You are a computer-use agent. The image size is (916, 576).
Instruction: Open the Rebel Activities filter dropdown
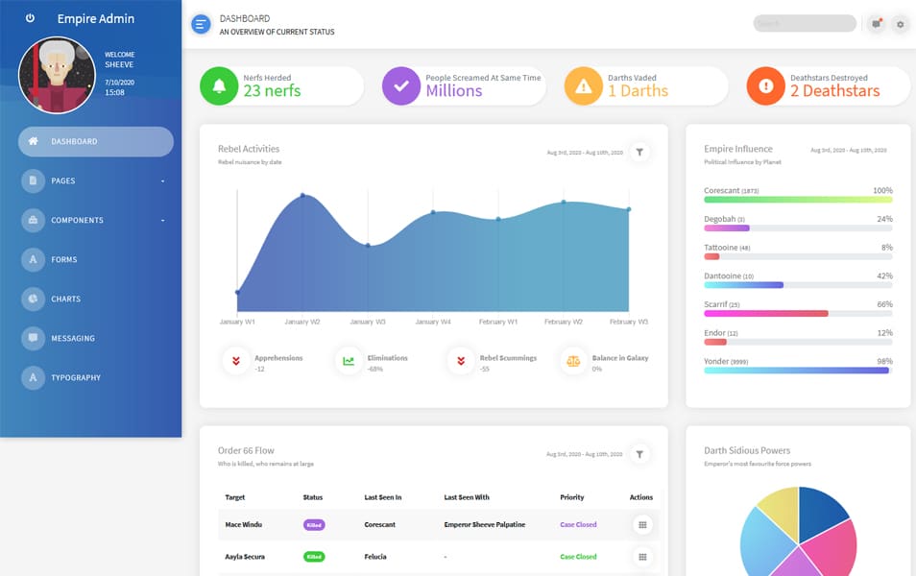(639, 151)
